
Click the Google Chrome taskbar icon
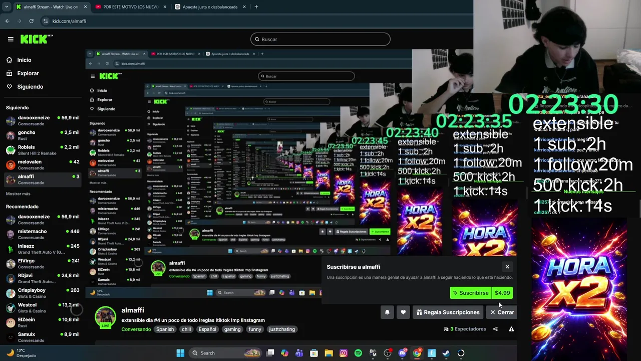tap(417, 353)
